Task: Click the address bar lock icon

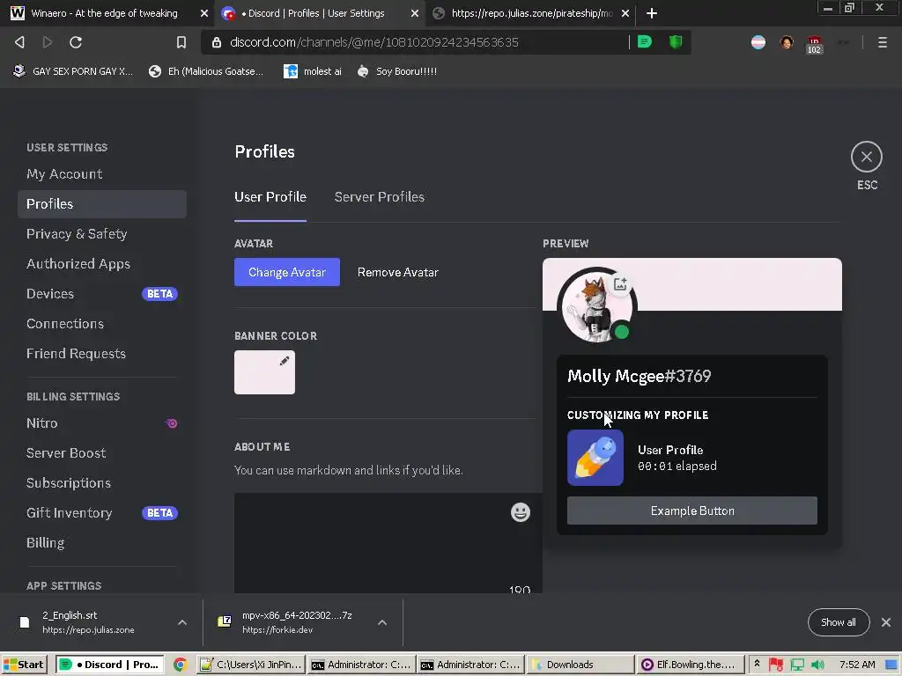Action: [x=217, y=42]
